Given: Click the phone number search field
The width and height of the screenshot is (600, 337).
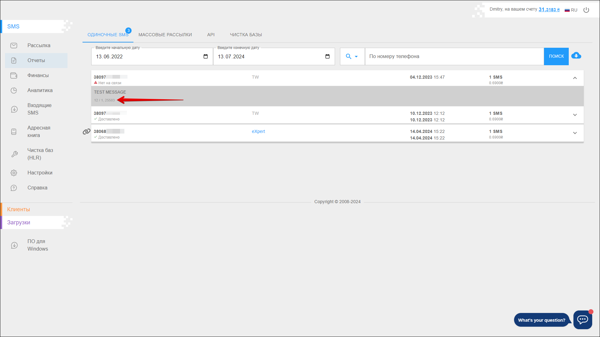Looking at the screenshot, I should (x=454, y=56).
